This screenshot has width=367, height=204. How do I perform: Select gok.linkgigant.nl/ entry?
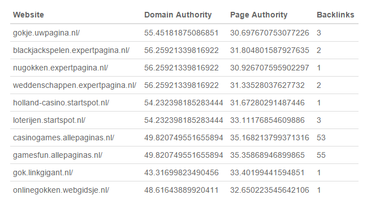[x=43, y=173]
